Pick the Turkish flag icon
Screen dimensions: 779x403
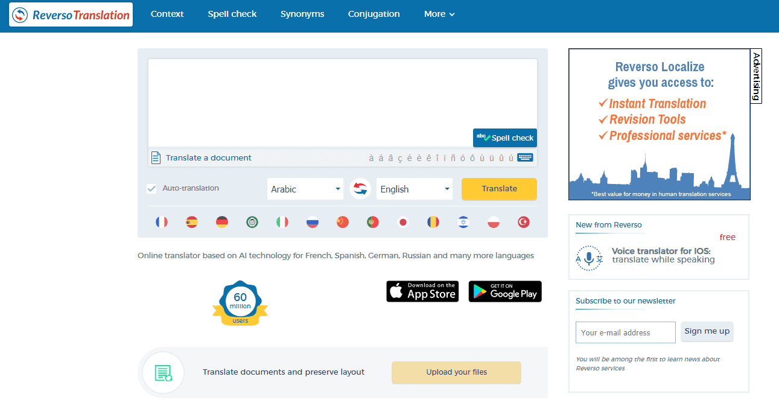point(524,222)
